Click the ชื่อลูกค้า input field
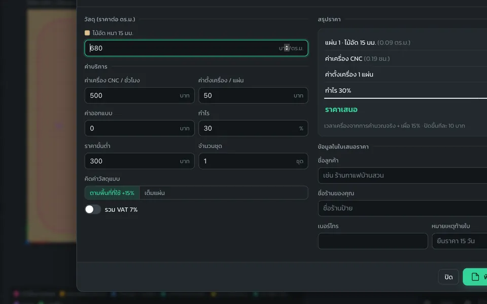This screenshot has height=304, width=487. pos(402,175)
